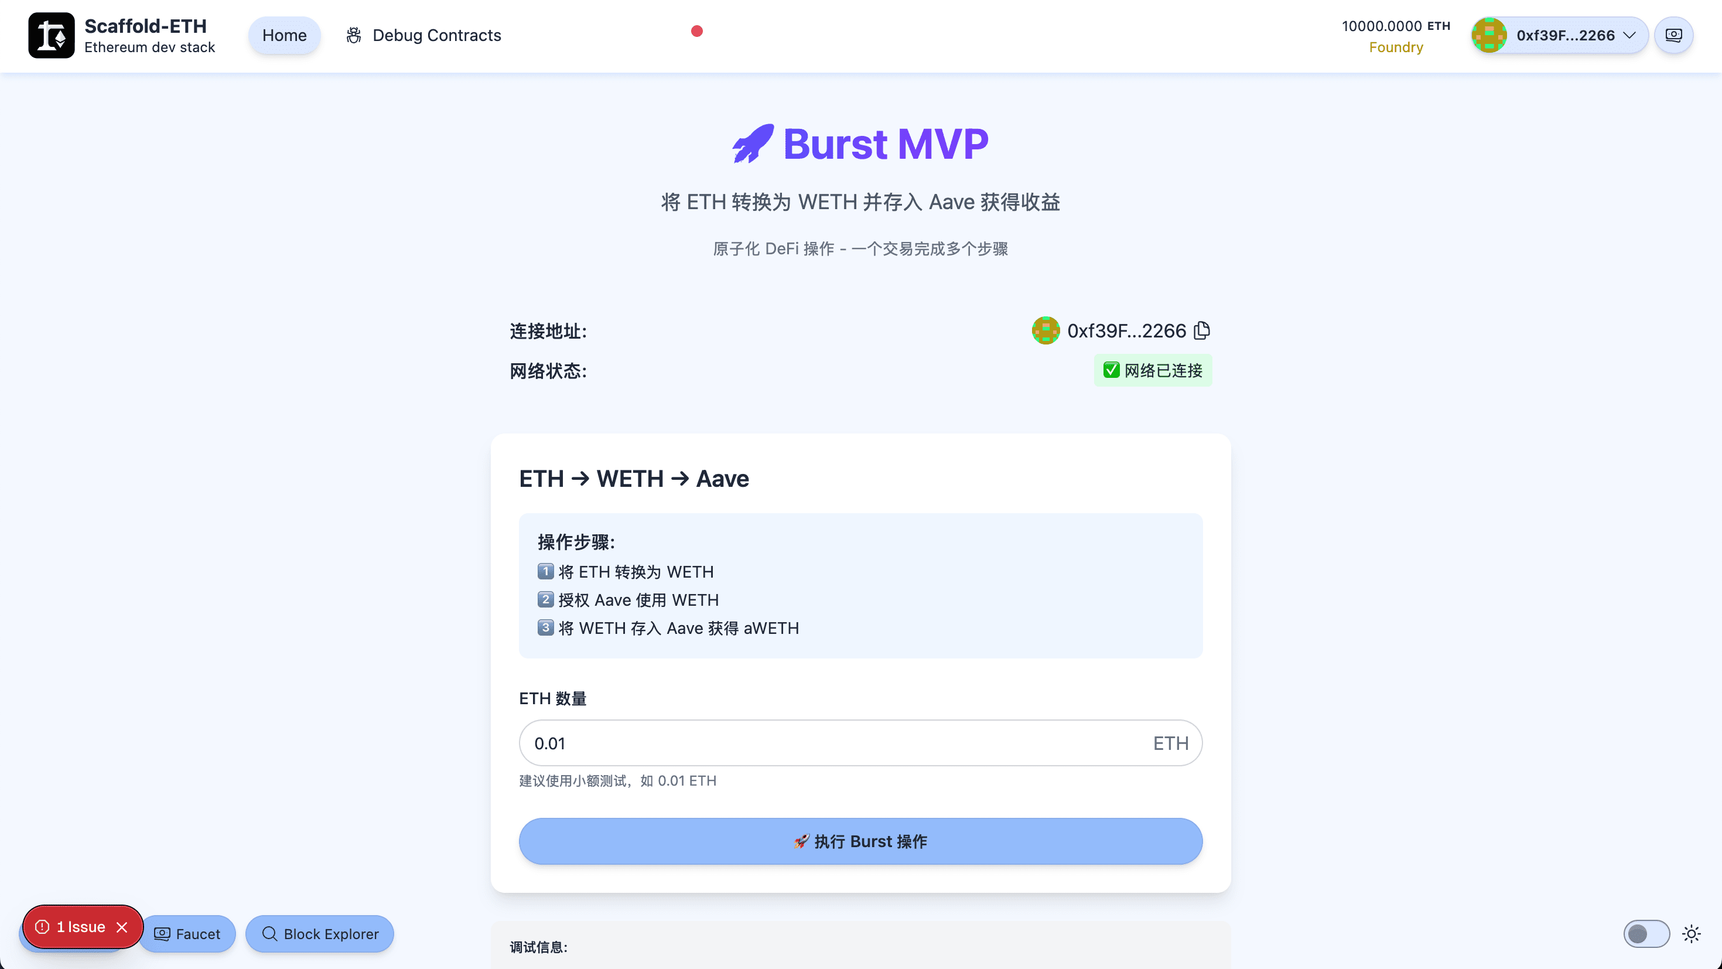Click the red recording dot in the header
Screen dimensions: 1722x969
click(x=696, y=32)
